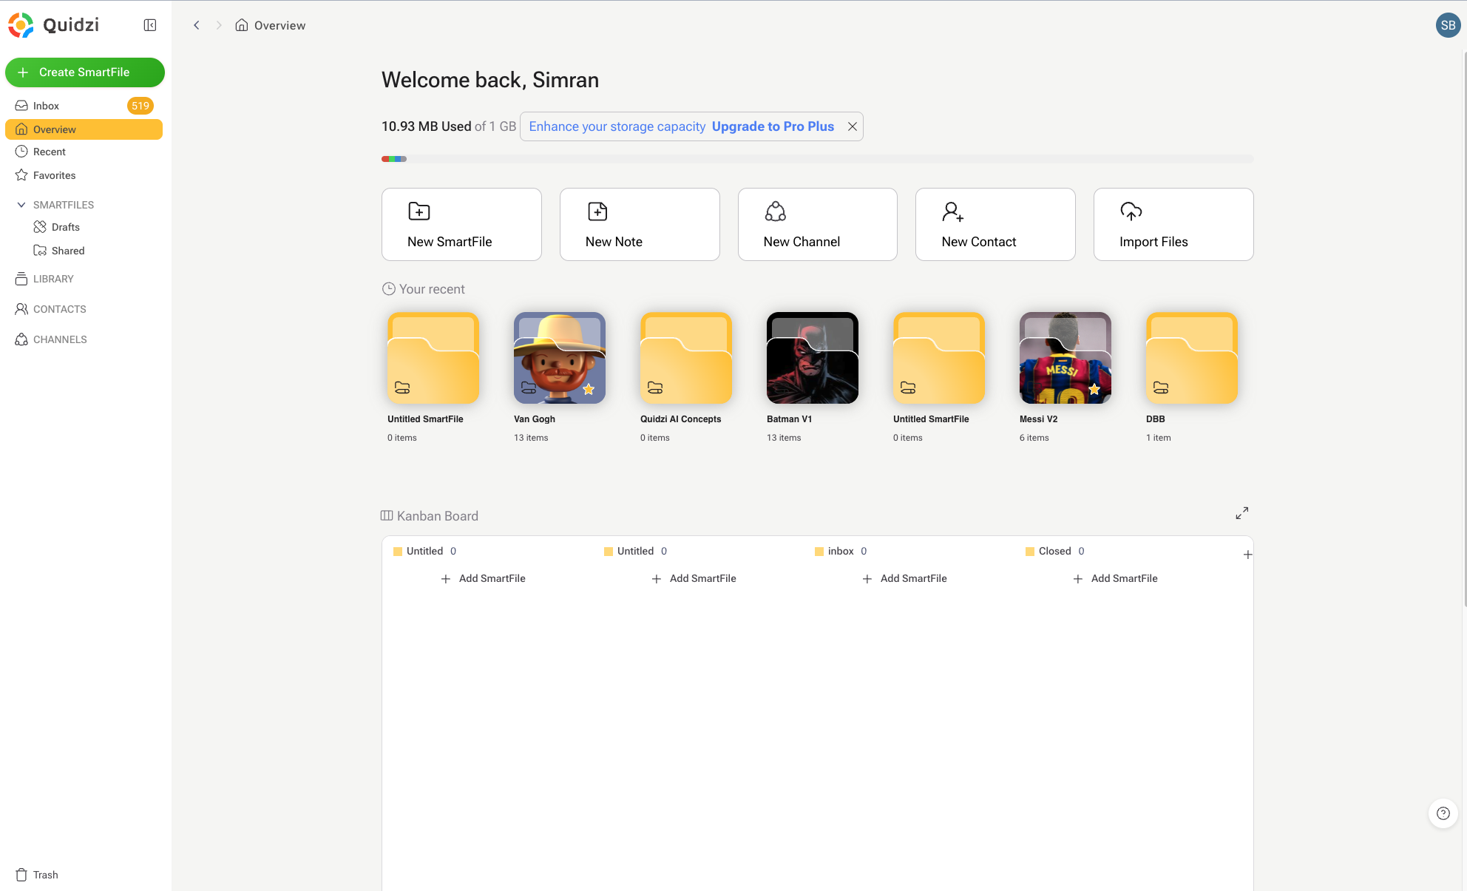Toggle favorite star on Messi V2
This screenshot has width=1467, height=891.
(1094, 389)
